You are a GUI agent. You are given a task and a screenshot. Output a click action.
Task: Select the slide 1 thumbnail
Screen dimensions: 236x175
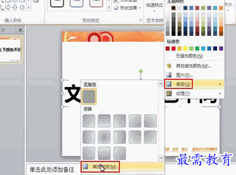pyautogui.click(x=11, y=50)
